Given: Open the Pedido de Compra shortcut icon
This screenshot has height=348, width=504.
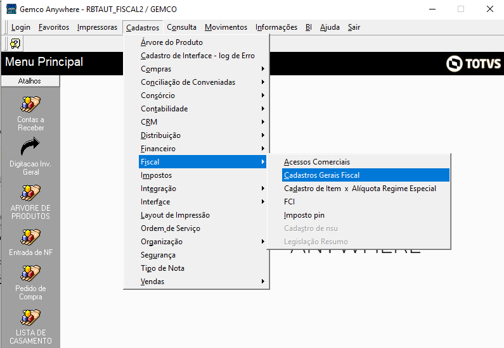Looking at the screenshot, I should (30, 273).
